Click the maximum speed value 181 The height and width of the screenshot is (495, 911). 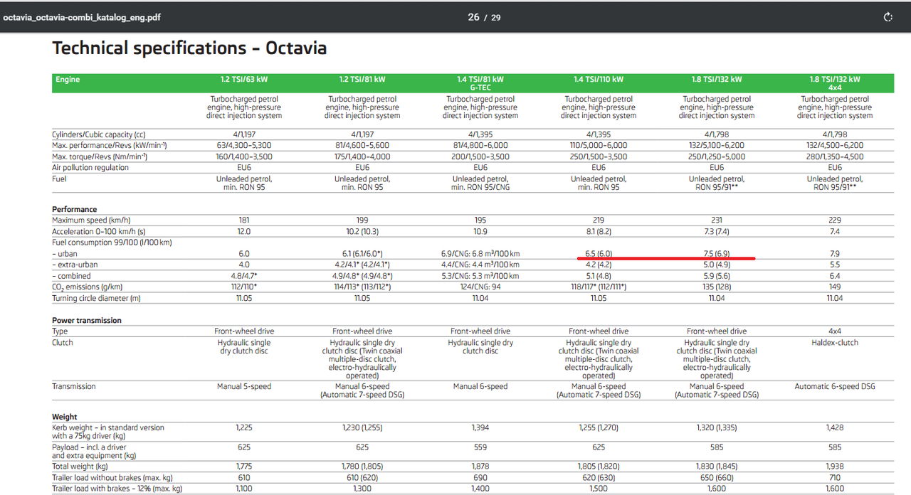pos(244,220)
